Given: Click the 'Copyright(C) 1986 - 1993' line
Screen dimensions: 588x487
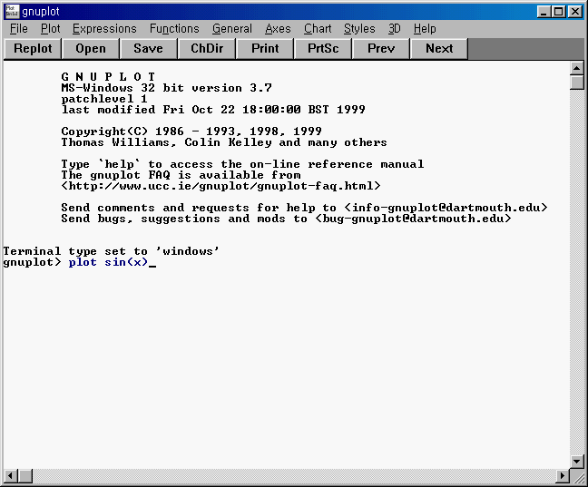Looking at the screenshot, I should click(x=191, y=131).
